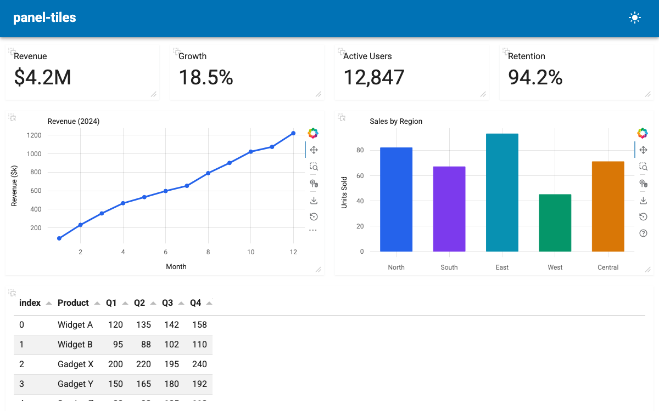
Task: Click the Sales by Region tile's top-left handle icon
Action: pos(342,117)
